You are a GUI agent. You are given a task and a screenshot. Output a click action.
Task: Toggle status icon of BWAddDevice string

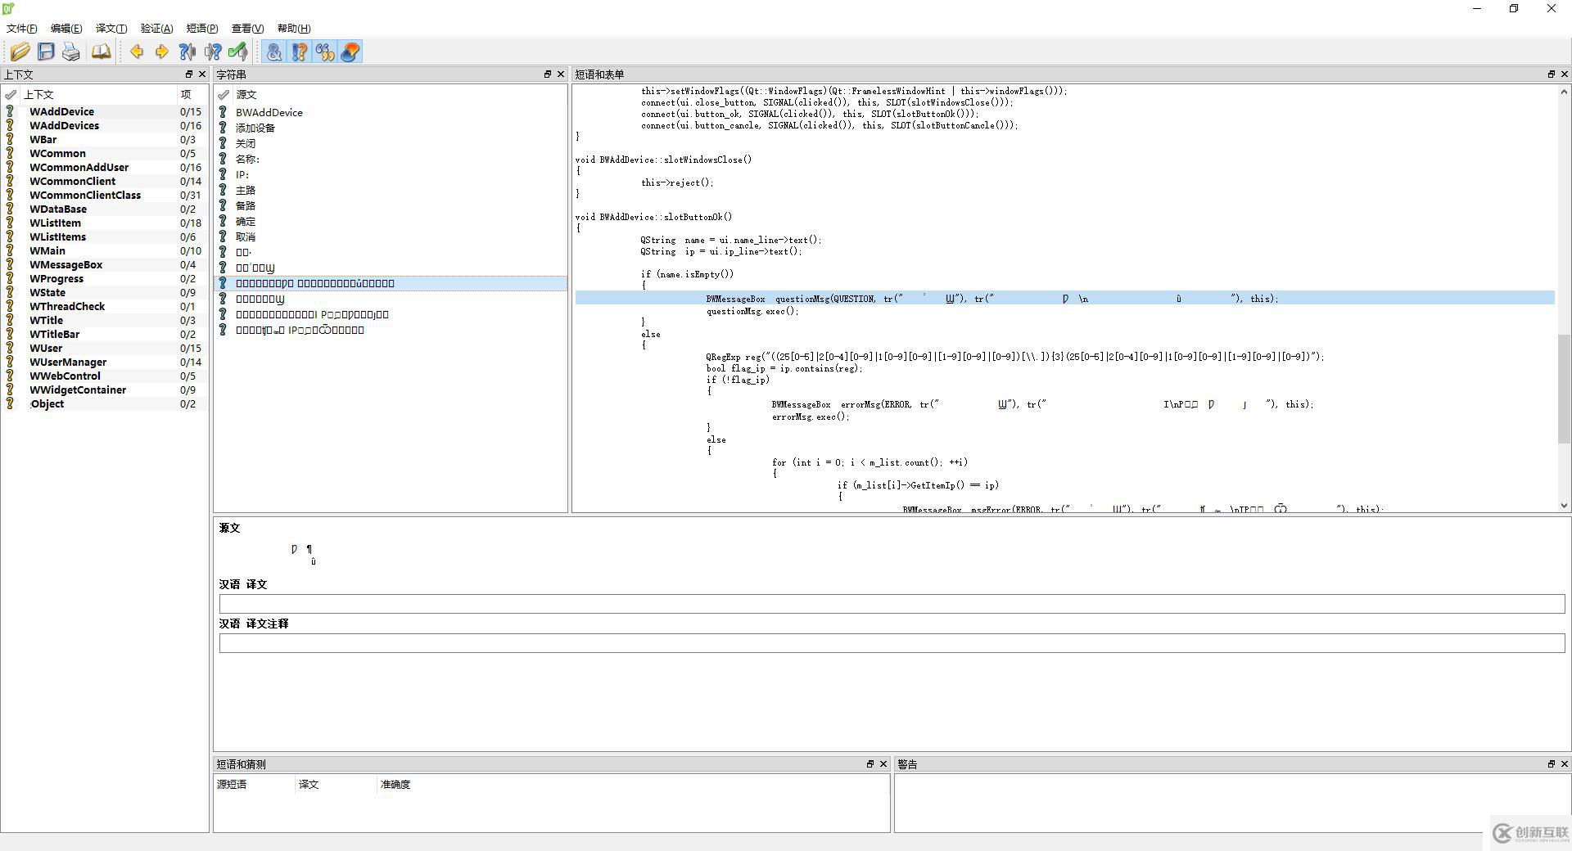point(223,112)
